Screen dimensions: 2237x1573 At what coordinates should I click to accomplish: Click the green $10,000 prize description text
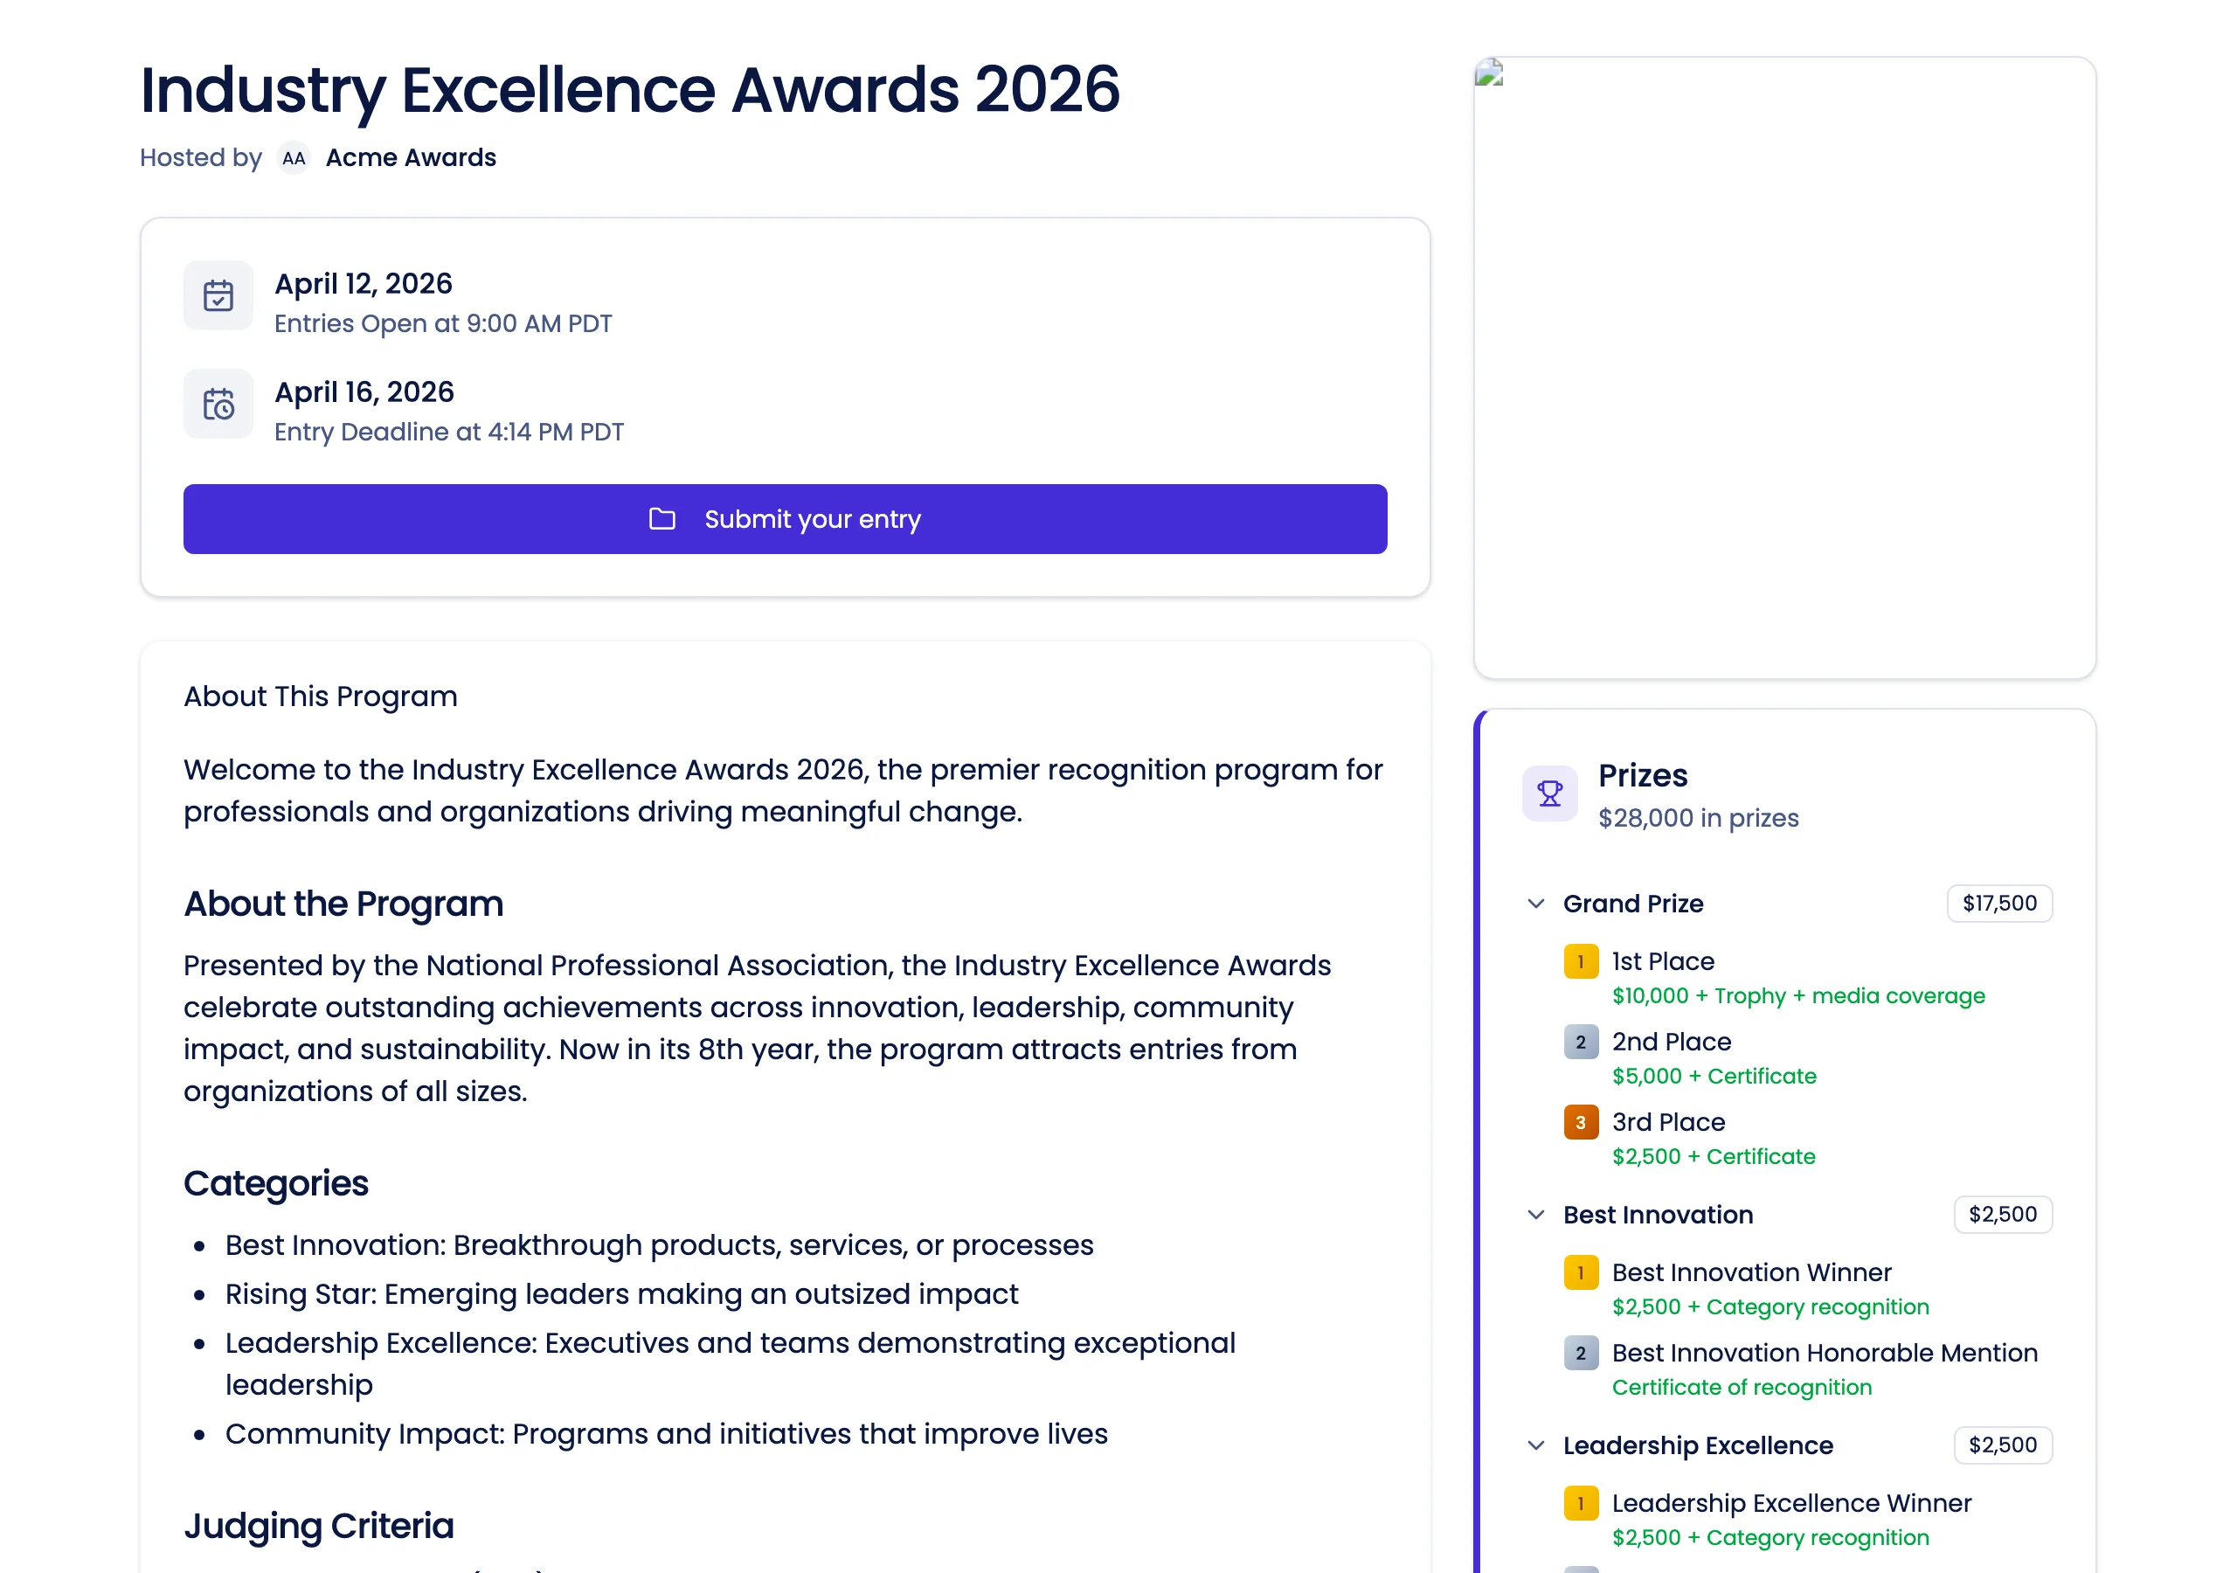[1797, 995]
